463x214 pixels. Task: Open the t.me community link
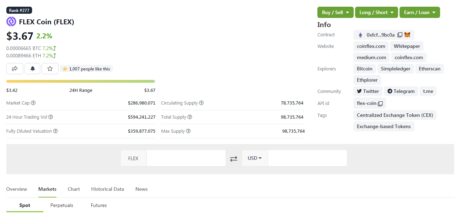point(428,91)
